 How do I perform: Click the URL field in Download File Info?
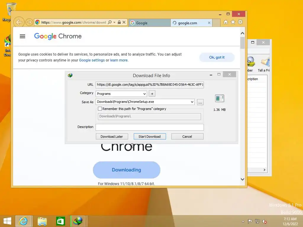click(x=149, y=85)
